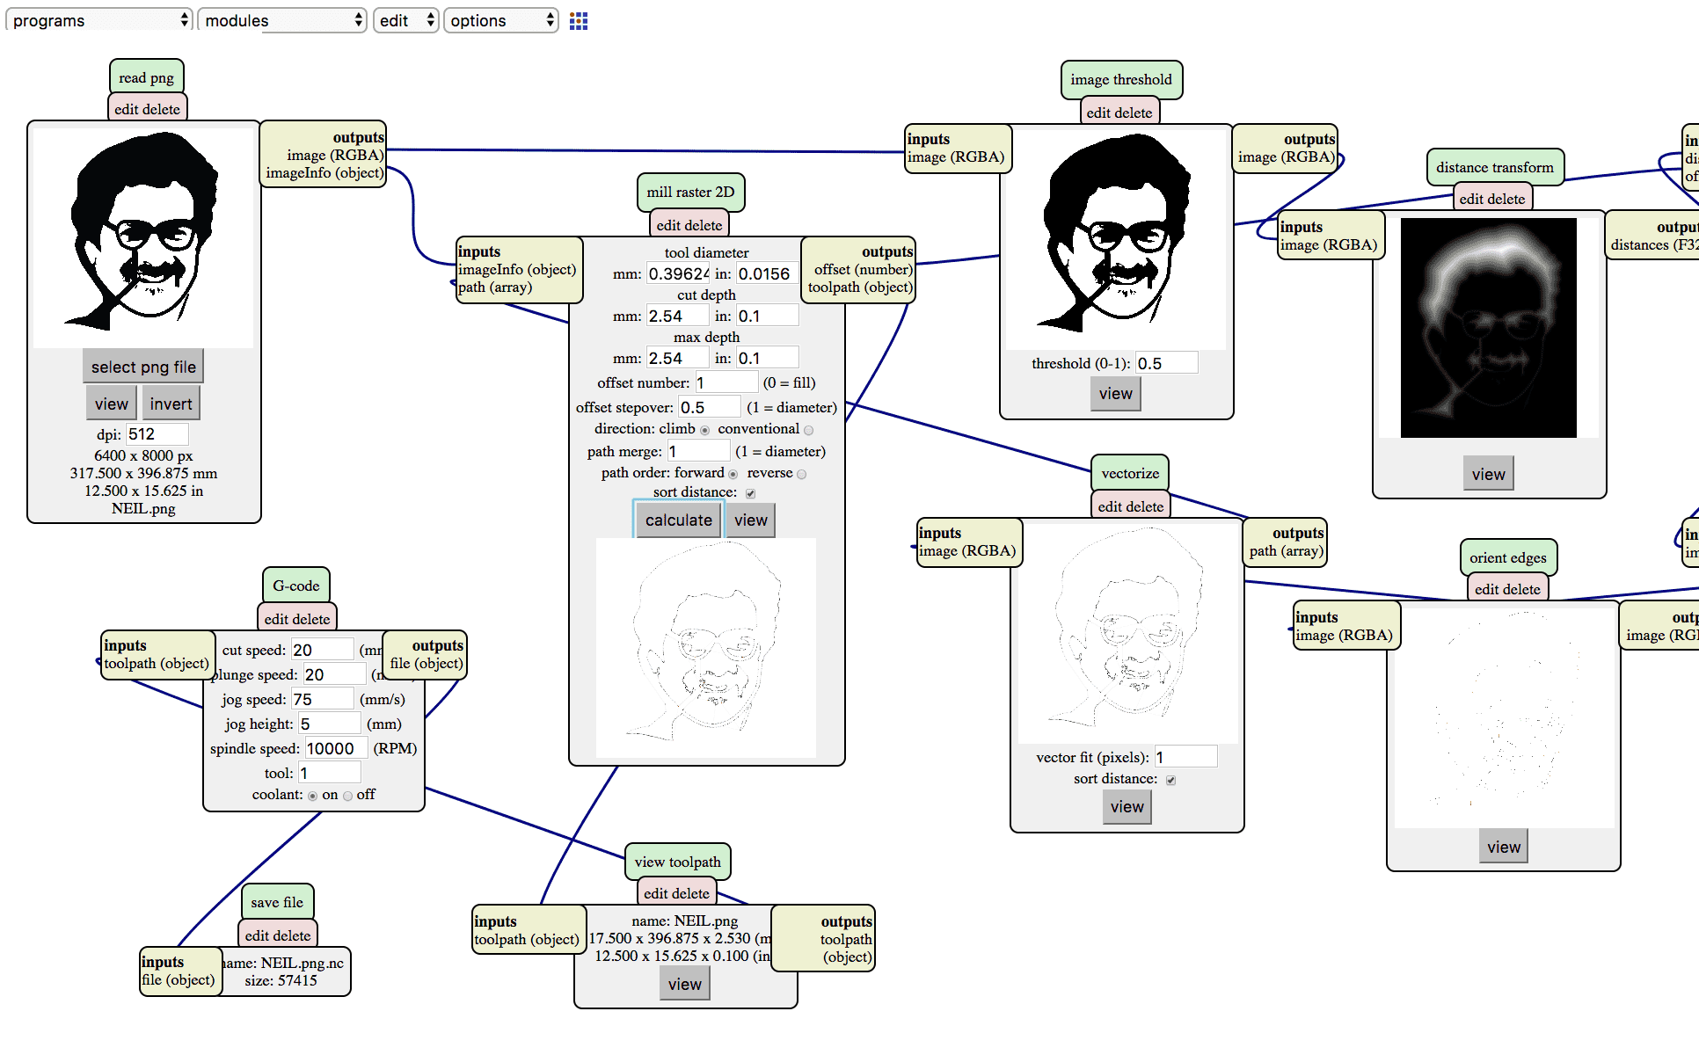This screenshot has height=1055, width=1699.
Task: Click toolpath (object) output of mill raster 2D
Action: pyautogui.click(x=860, y=287)
